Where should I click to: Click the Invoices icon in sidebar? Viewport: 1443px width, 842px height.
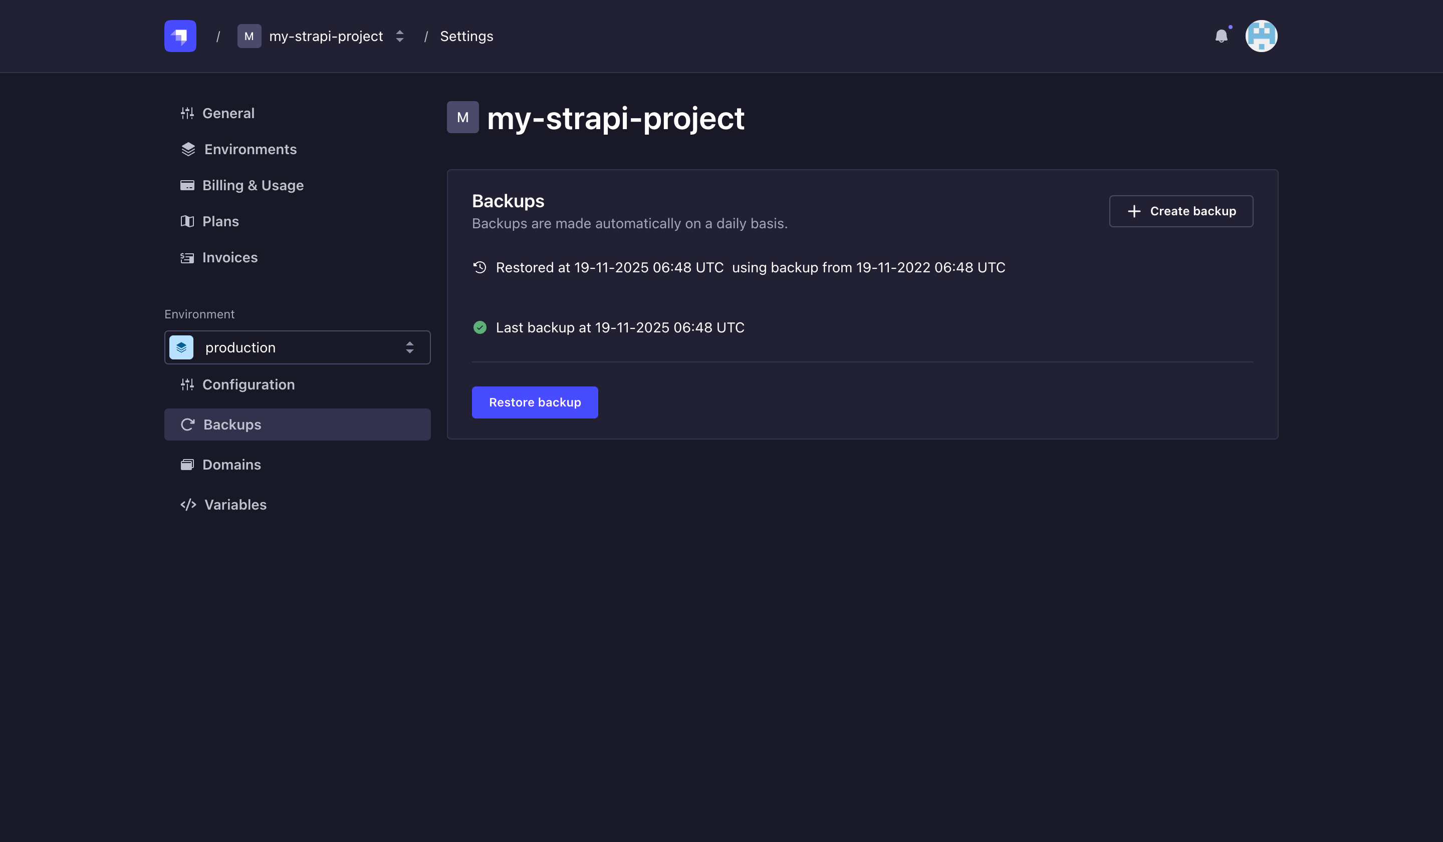[x=187, y=258]
